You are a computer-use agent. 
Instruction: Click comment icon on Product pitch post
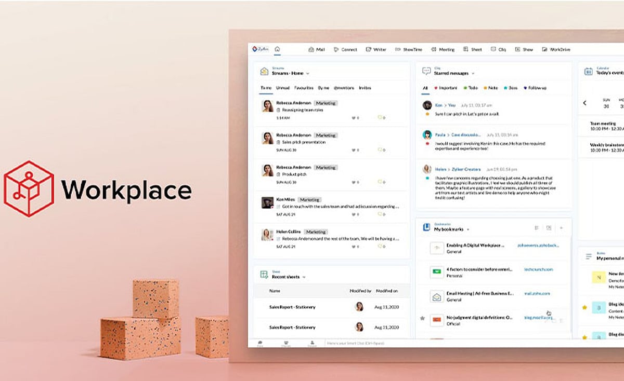pos(380,182)
